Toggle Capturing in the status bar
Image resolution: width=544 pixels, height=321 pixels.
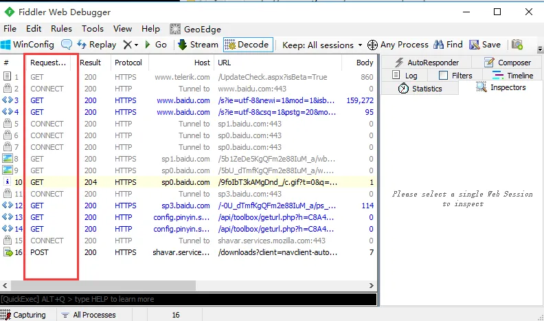click(23, 315)
